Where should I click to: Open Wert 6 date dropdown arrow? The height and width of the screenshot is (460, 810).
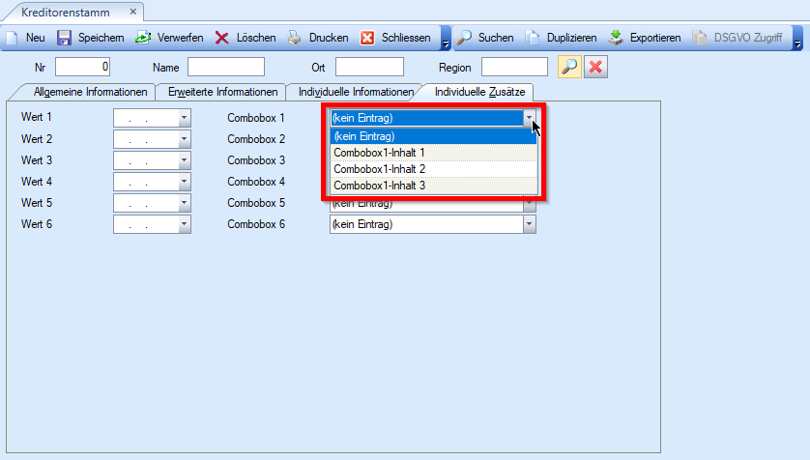(x=185, y=224)
